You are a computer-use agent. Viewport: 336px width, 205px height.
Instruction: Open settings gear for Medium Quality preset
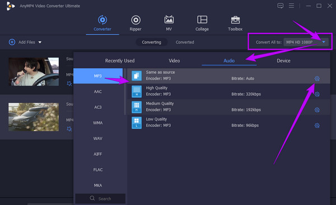click(x=317, y=110)
